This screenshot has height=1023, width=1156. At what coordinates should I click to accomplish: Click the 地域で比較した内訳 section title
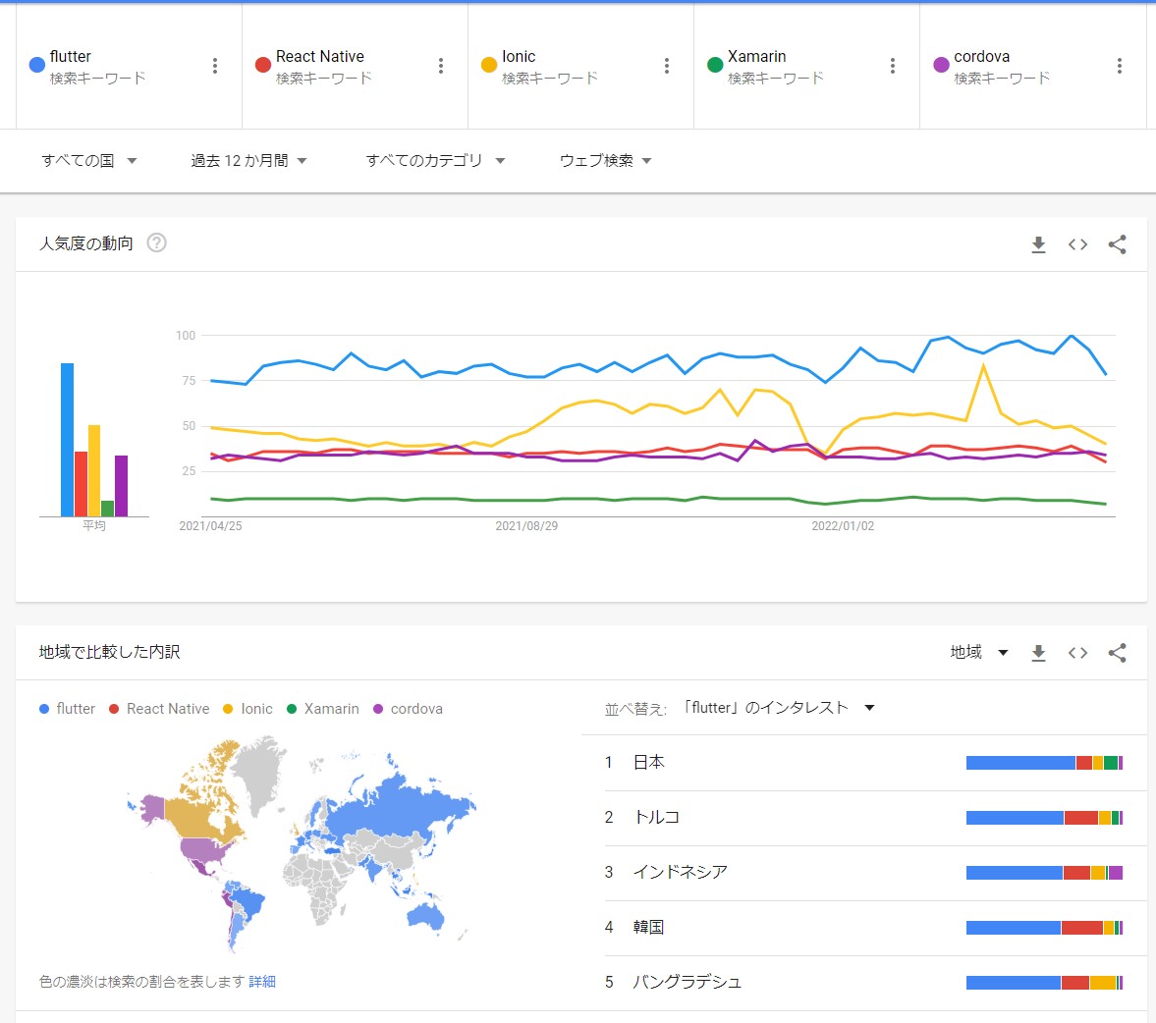click(x=109, y=652)
